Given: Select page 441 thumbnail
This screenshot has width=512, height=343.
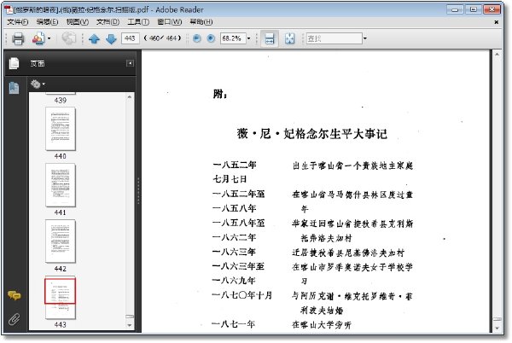Looking at the screenshot, I should 61,185.
